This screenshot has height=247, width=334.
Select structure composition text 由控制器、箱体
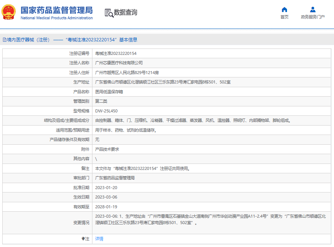[x=193, y=120]
